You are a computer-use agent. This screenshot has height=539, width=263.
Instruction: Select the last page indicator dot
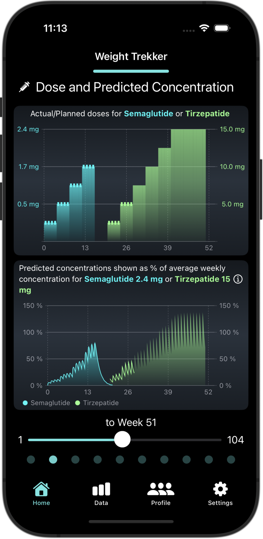231,460
